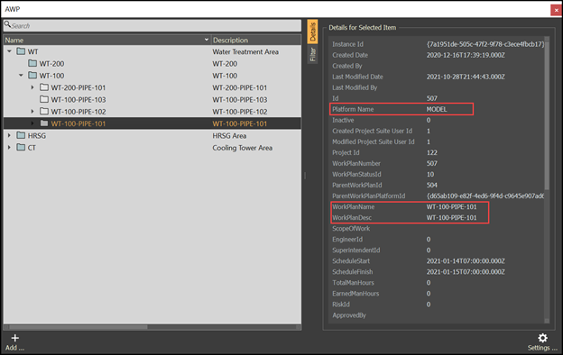563x355 pixels.
Task: Click the Description column header
Action: click(x=256, y=40)
